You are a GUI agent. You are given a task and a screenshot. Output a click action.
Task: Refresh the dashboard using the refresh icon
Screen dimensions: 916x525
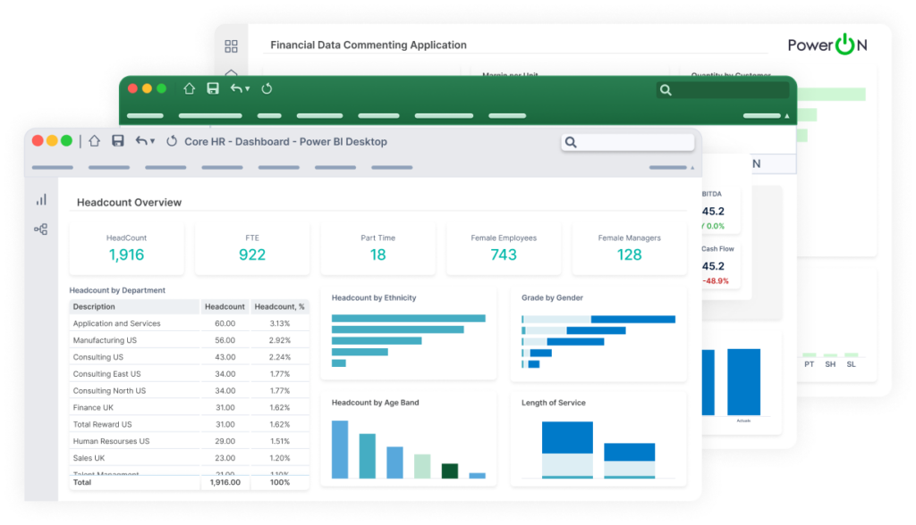[172, 140]
